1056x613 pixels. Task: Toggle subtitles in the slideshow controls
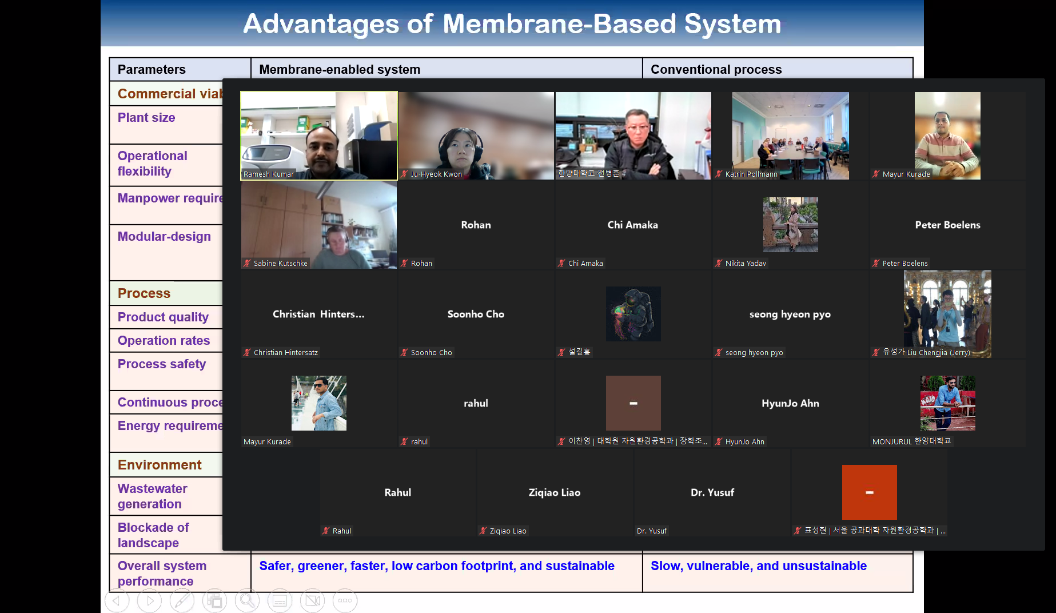tap(280, 600)
